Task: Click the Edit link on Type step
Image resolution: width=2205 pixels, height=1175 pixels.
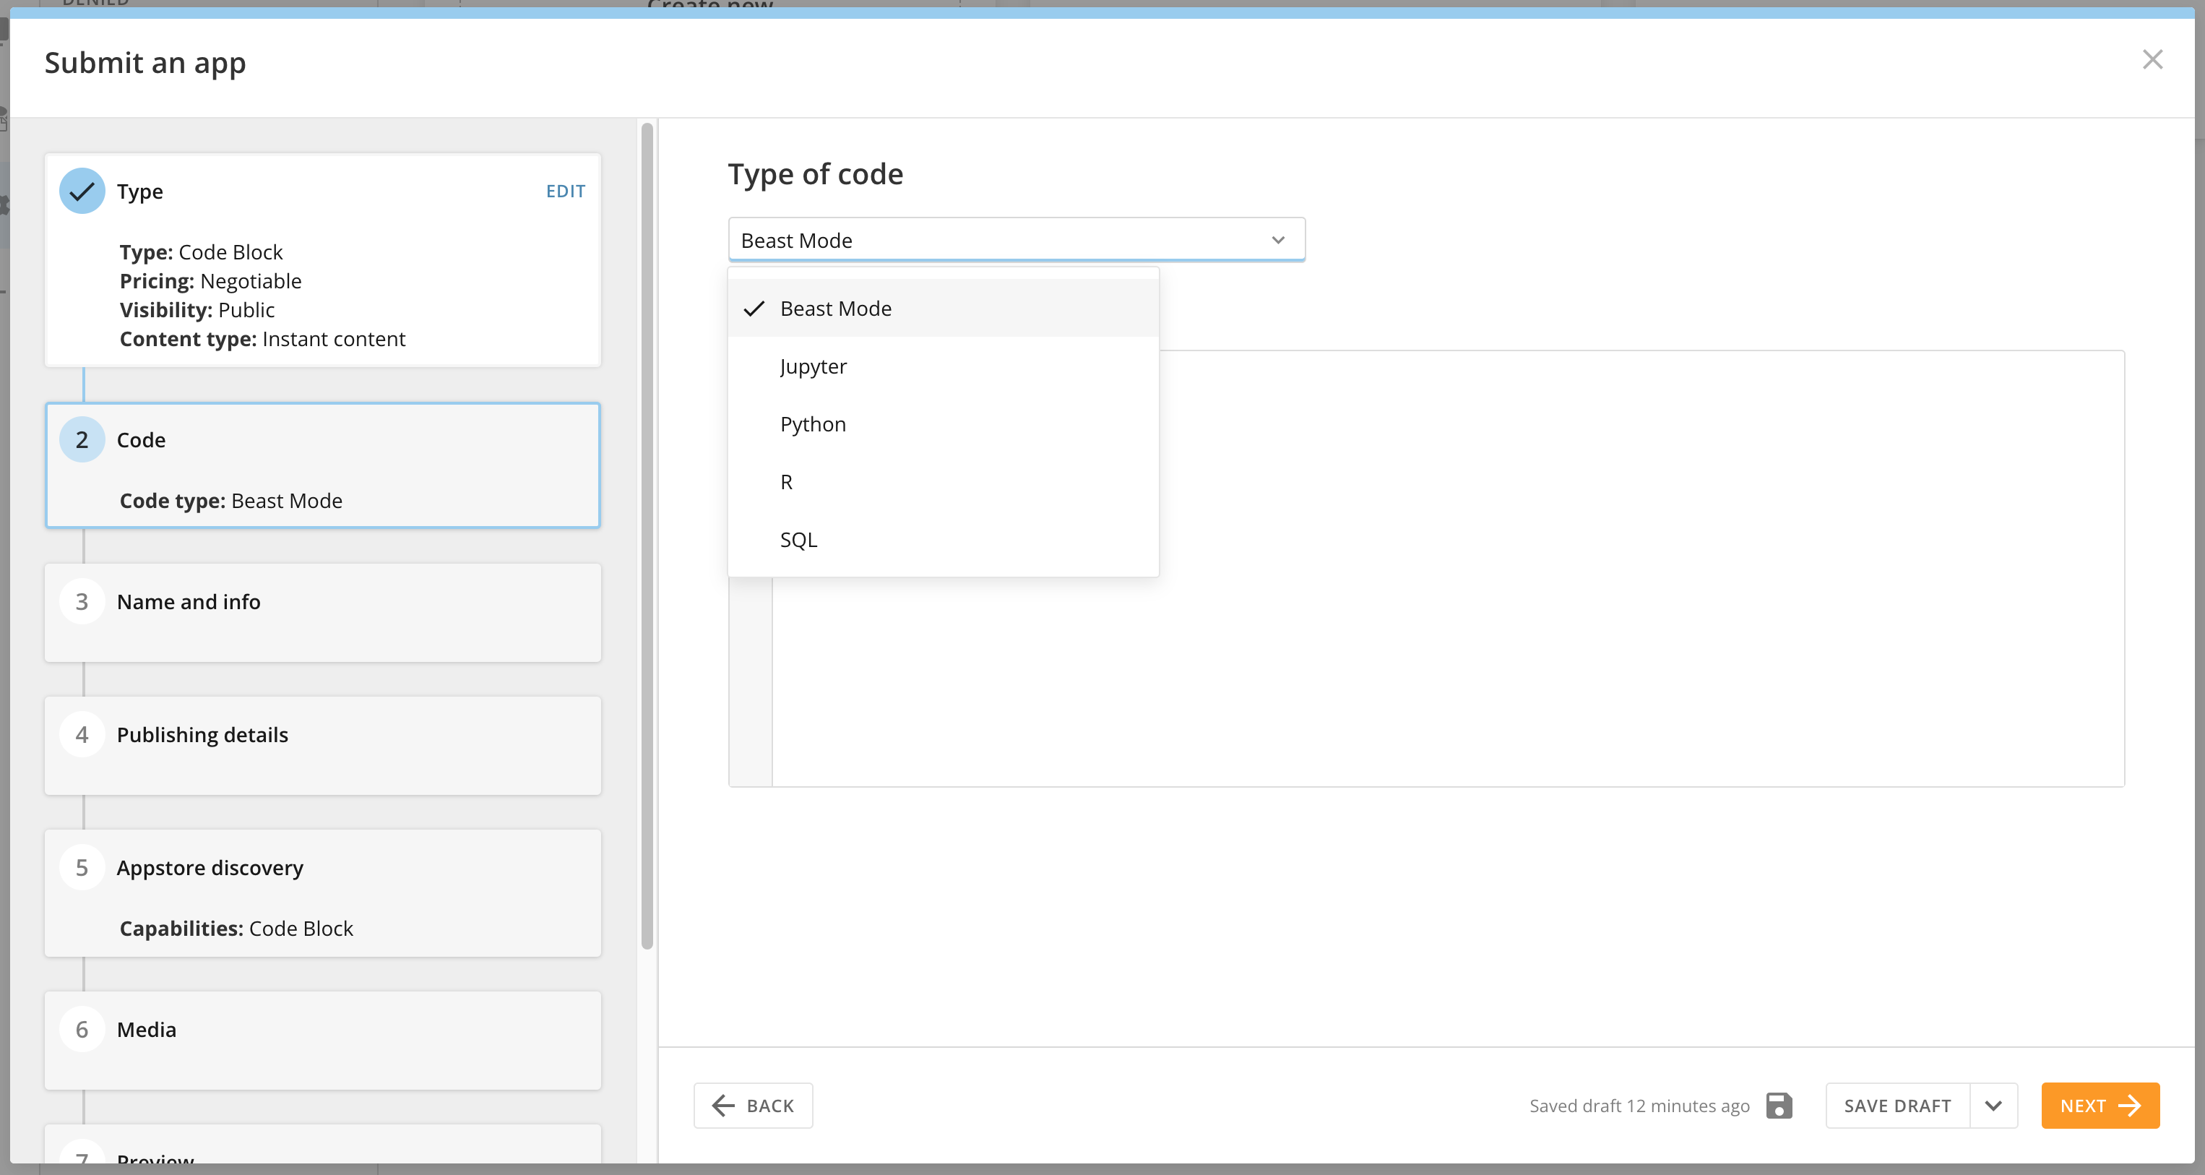Action: 565,191
